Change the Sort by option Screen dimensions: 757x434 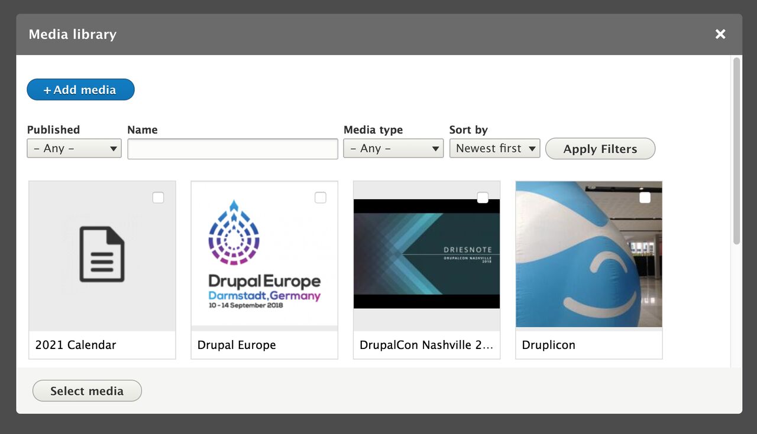pyautogui.click(x=494, y=148)
